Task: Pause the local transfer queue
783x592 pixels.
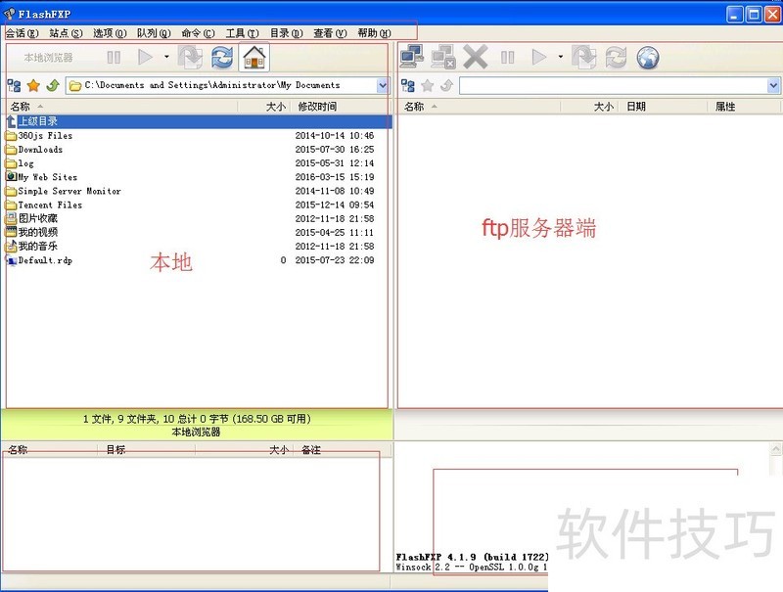Action: (115, 57)
